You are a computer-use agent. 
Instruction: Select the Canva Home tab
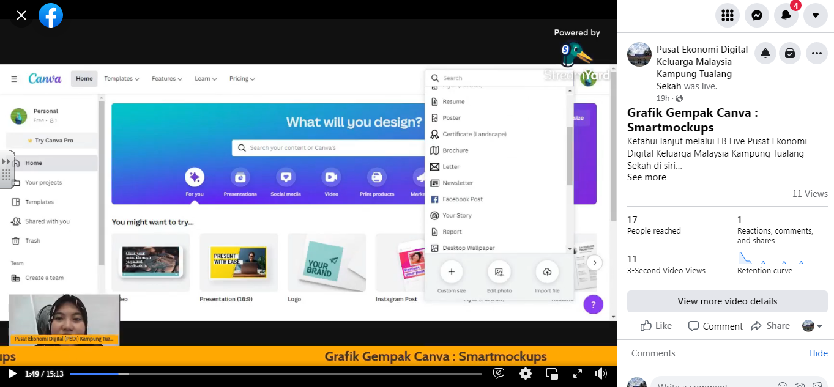pyautogui.click(x=84, y=79)
